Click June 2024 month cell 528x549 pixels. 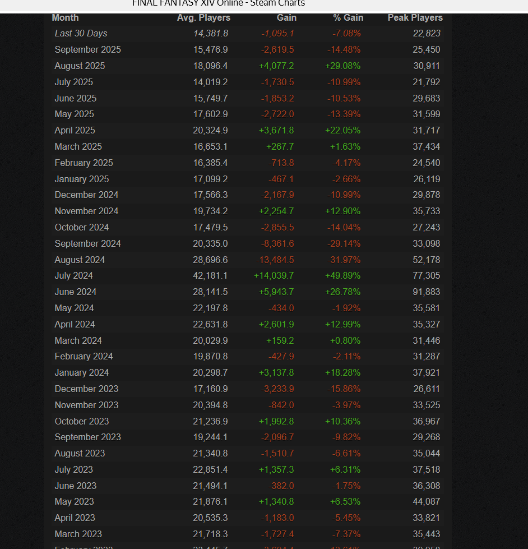(76, 292)
